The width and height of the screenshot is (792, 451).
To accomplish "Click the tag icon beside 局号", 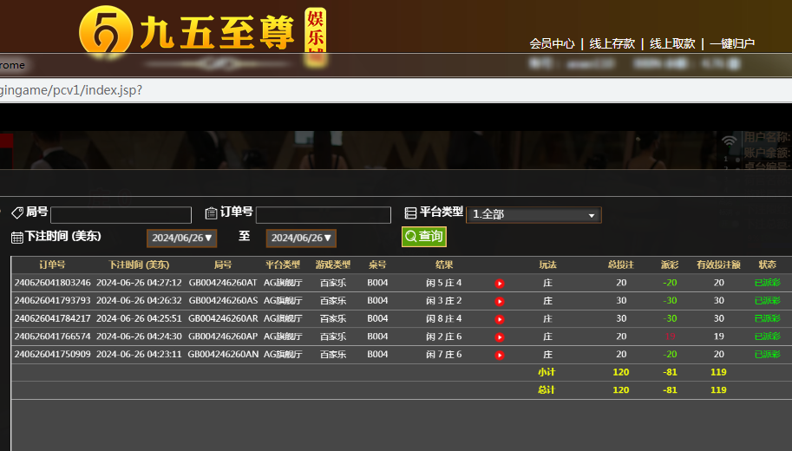I will pos(17,212).
